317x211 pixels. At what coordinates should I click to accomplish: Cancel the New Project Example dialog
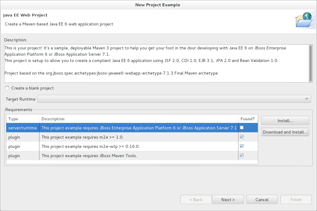(262, 200)
